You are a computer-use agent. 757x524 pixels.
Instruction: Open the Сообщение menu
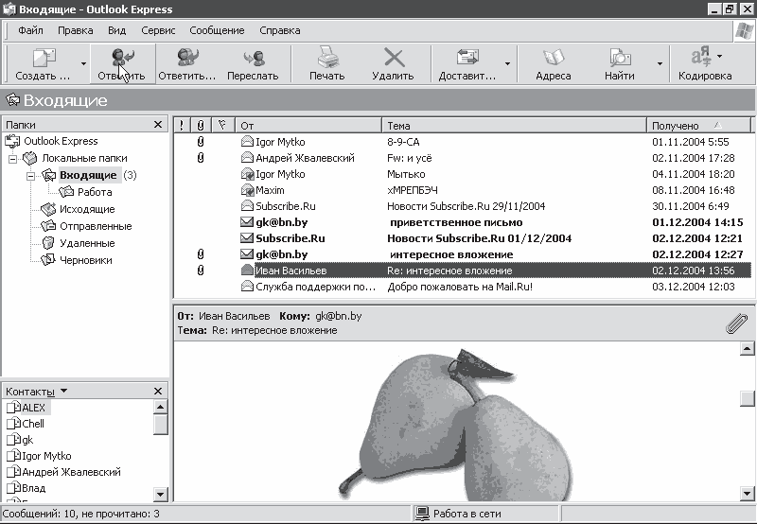pos(217,30)
